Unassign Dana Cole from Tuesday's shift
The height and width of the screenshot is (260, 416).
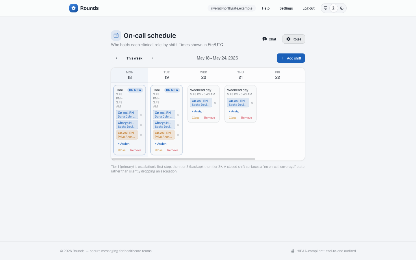coord(178,115)
